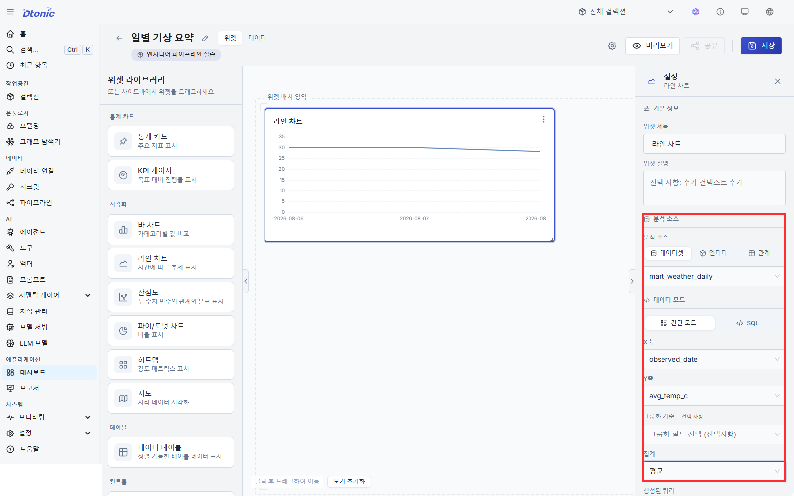Open 도구 in sidebar

click(x=49, y=248)
